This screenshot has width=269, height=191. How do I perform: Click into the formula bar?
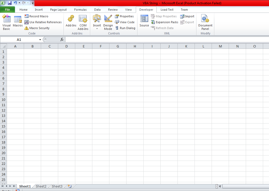[x=167, y=39]
